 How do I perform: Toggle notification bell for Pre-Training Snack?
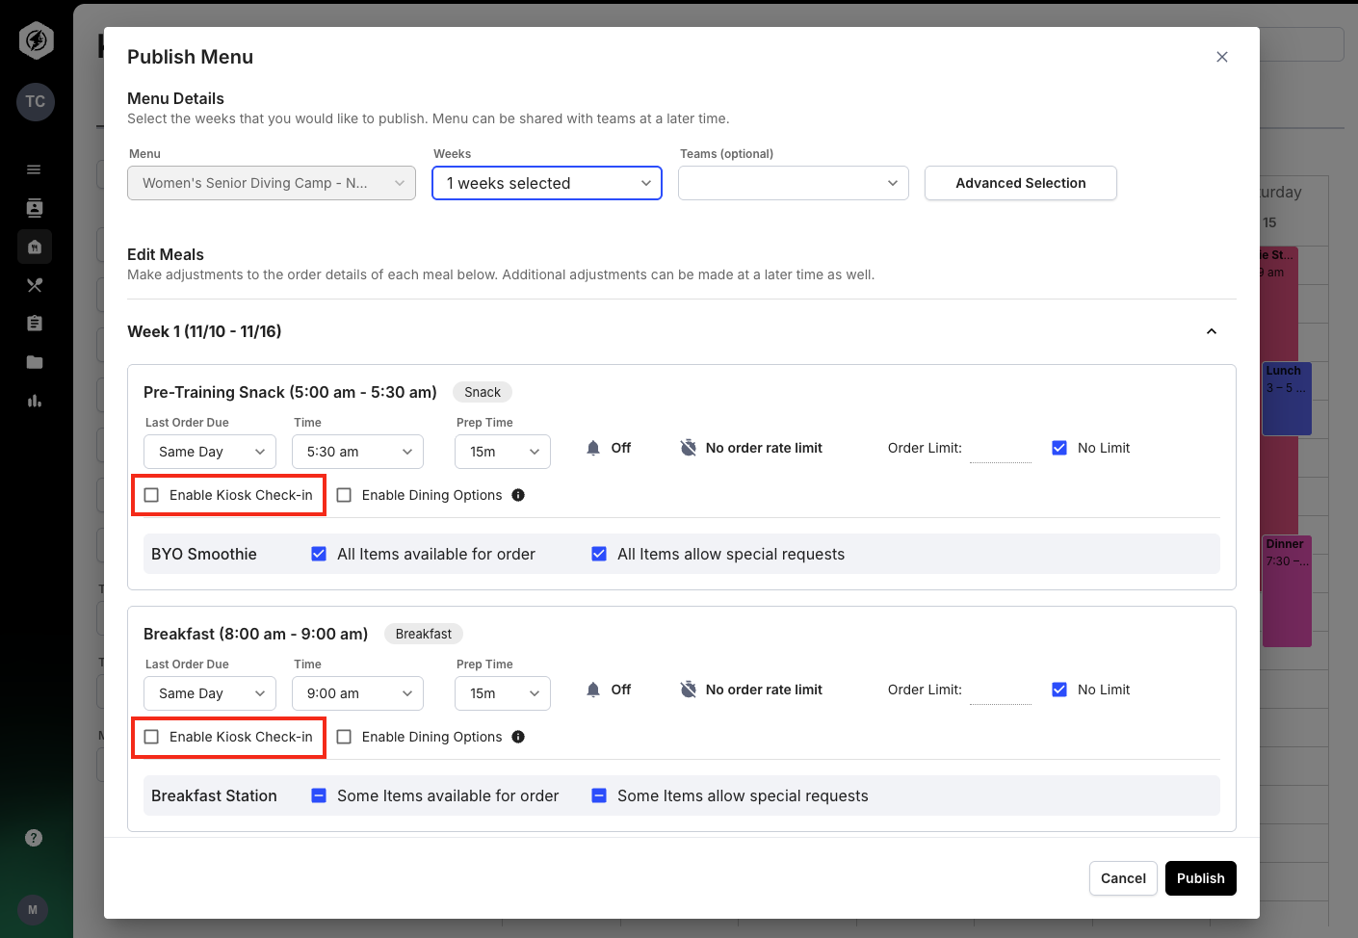tap(593, 448)
